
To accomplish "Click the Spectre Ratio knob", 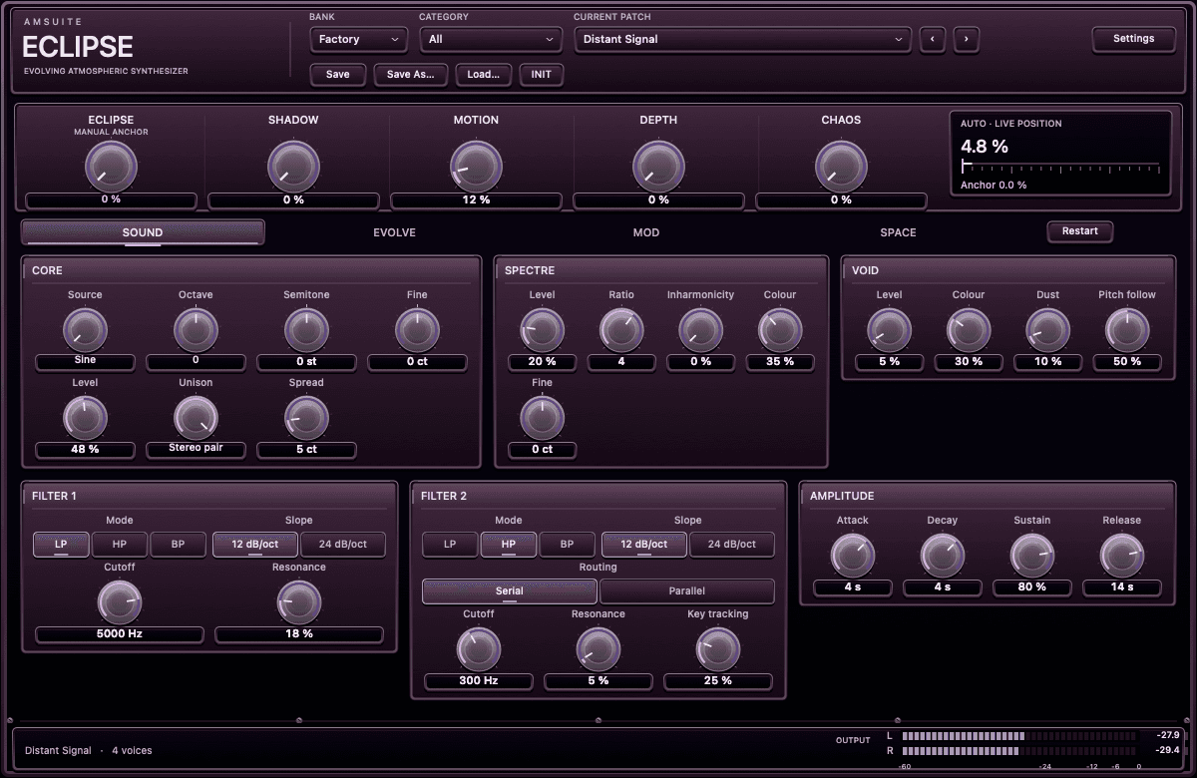I will [x=621, y=329].
